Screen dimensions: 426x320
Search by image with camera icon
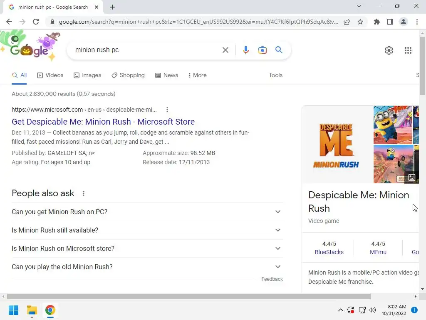[262, 50]
